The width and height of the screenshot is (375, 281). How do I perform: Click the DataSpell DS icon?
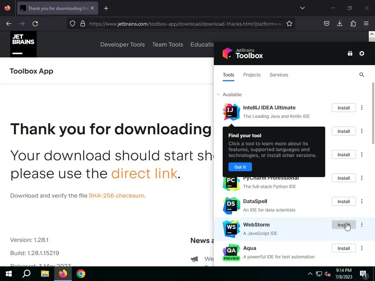(231, 206)
